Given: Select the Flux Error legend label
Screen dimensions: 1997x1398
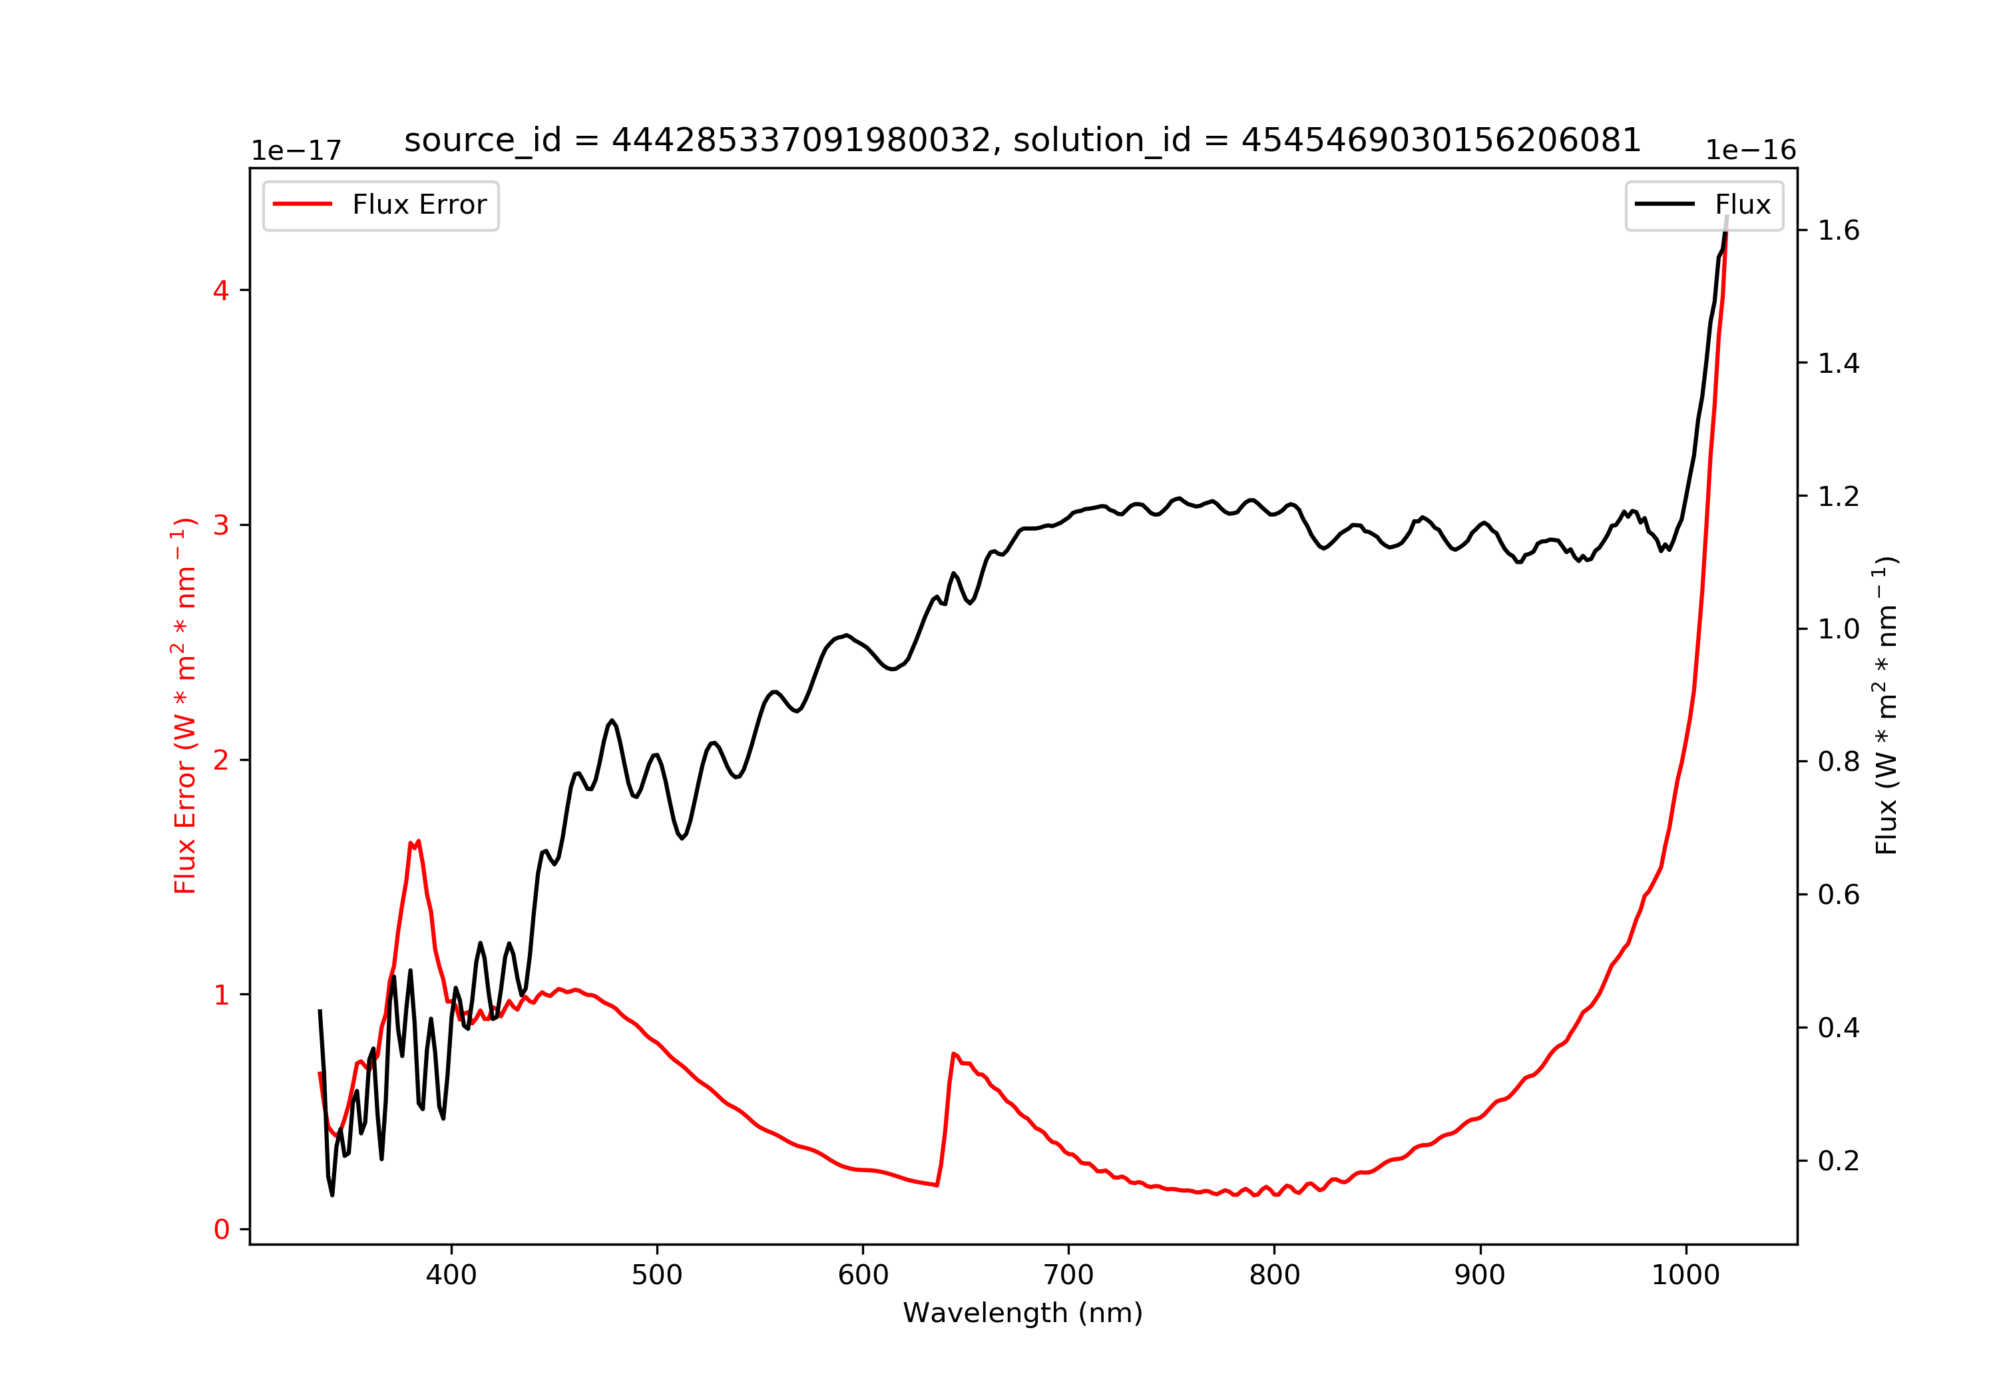Looking at the screenshot, I should point(419,204).
